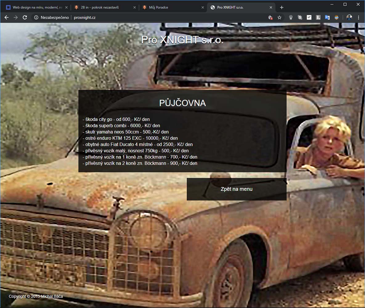Close the Můj Poradce tab
This screenshot has height=308, width=365.
[202, 7]
